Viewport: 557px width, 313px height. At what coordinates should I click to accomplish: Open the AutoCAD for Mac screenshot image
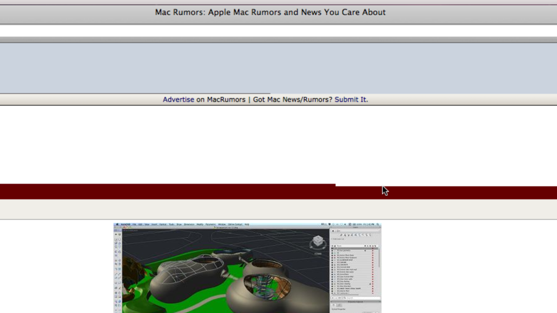pos(247,268)
